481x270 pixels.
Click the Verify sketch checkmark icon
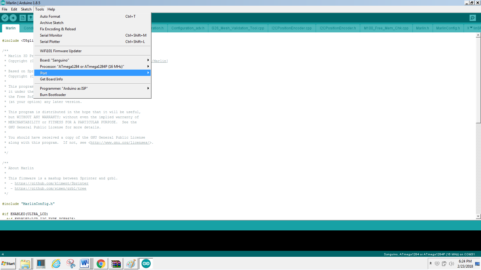pos(5,18)
